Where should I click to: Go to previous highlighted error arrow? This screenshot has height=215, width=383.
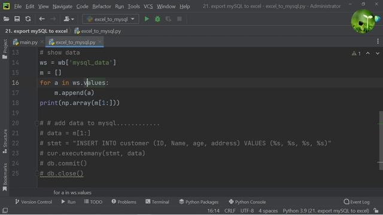pyautogui.click(x=368, y=53)
